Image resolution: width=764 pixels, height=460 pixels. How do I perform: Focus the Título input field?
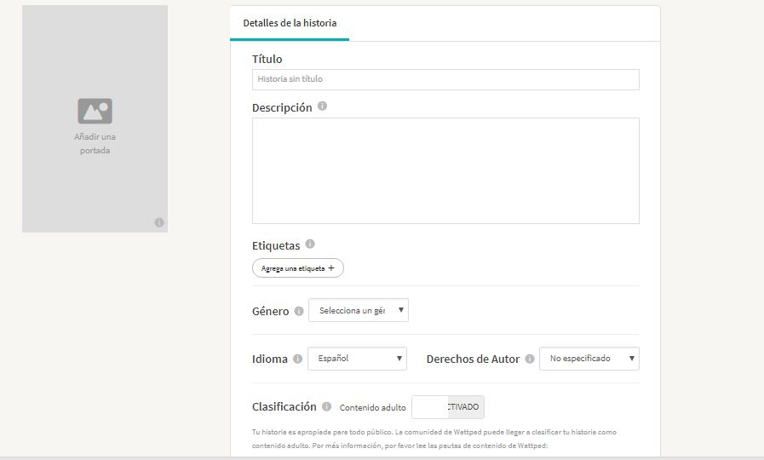pos(445,79)
